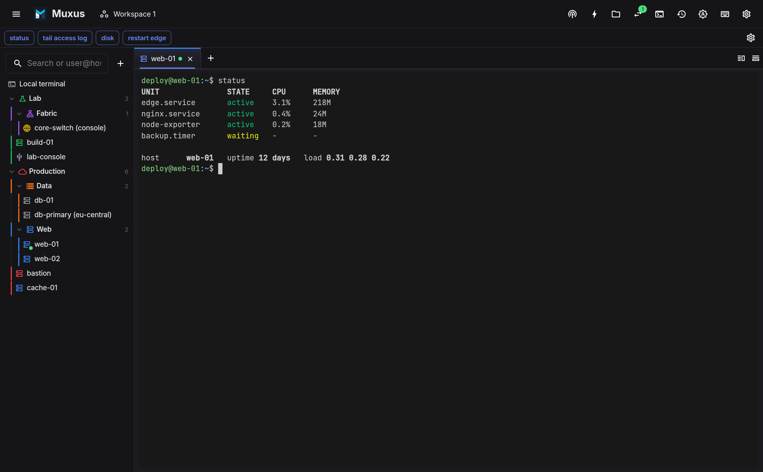
Task: Open quick actions lightning bolt
Action: pos(594,14)
